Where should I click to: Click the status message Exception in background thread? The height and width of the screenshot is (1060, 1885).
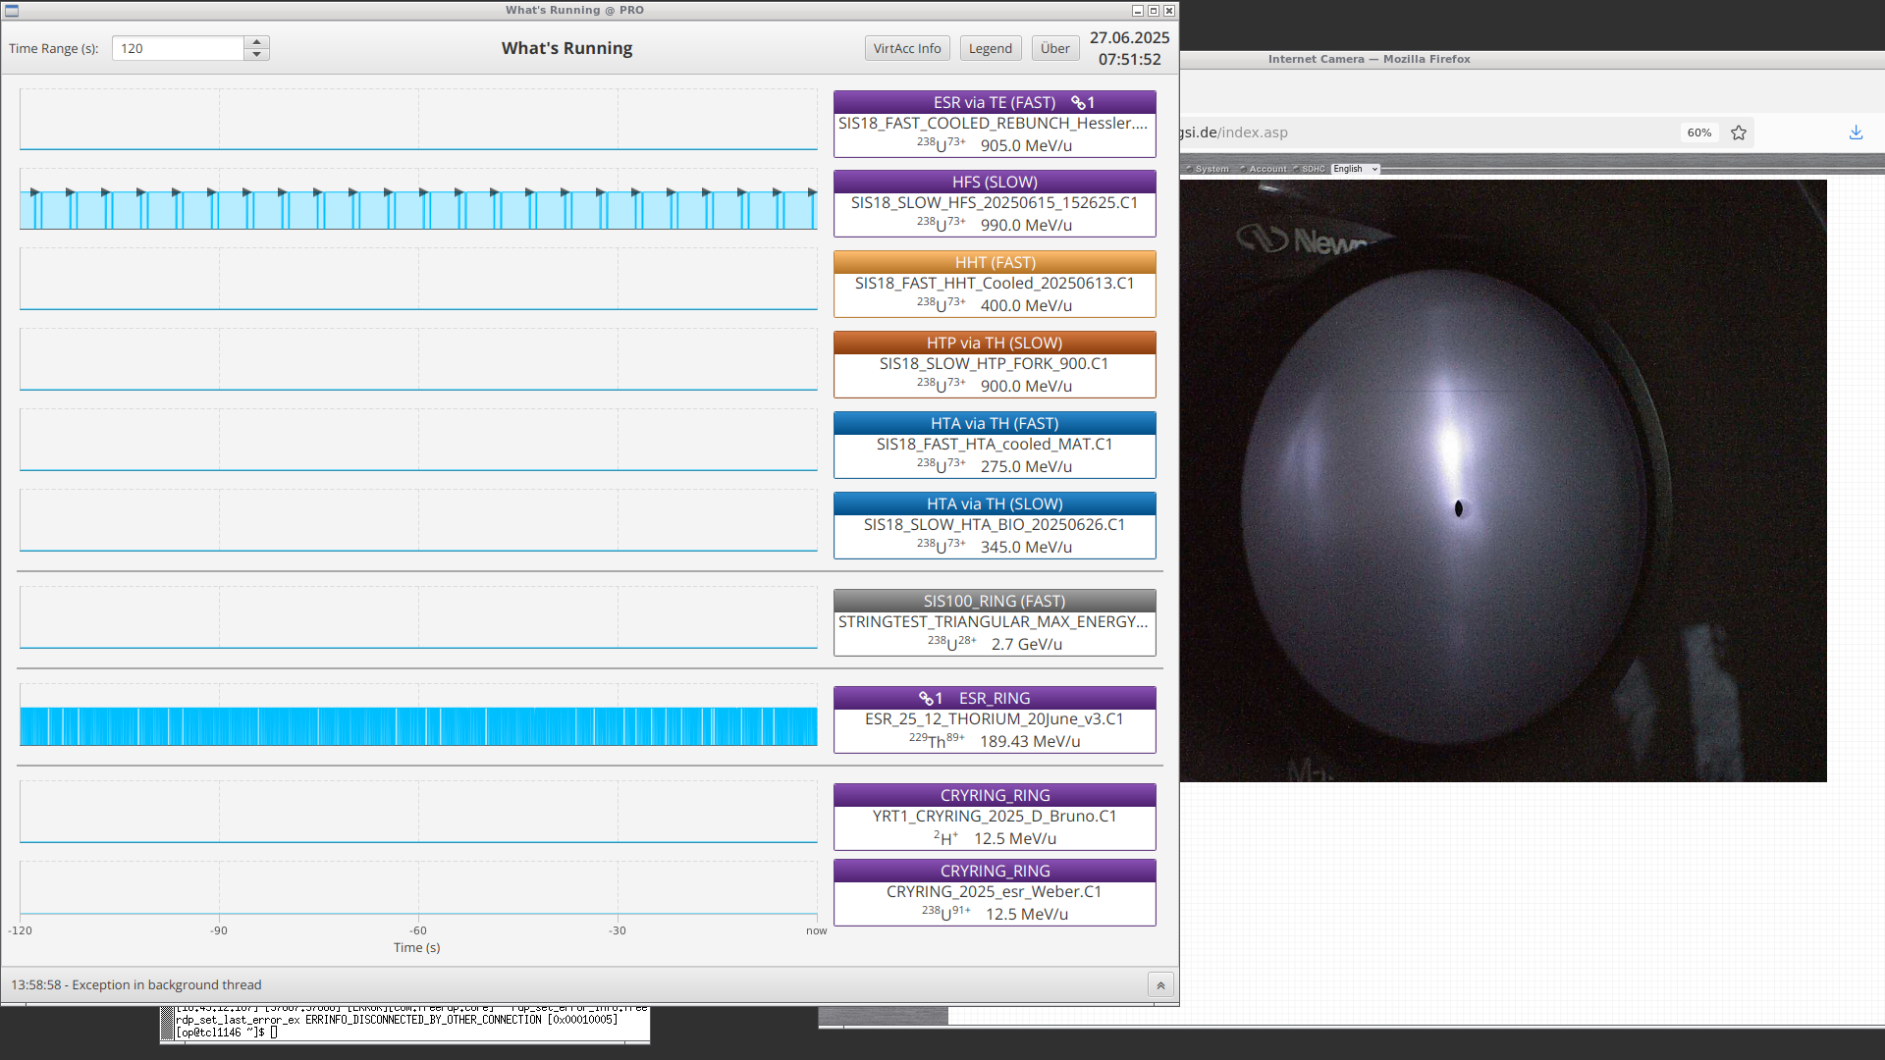point(136,984)
